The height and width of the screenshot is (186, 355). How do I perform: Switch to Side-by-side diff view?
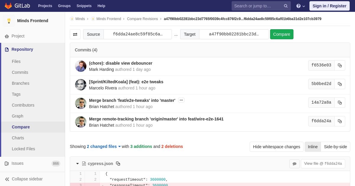click(x=335, y=147)
